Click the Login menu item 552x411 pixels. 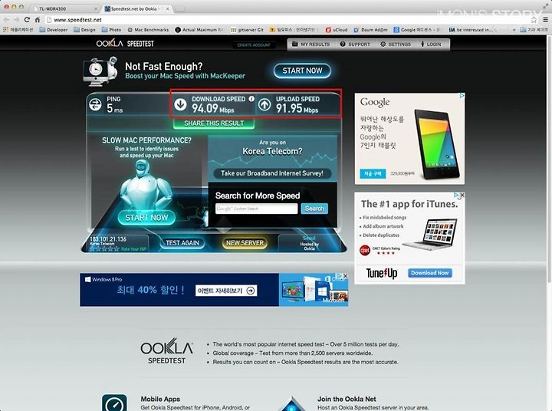[431, 44]
